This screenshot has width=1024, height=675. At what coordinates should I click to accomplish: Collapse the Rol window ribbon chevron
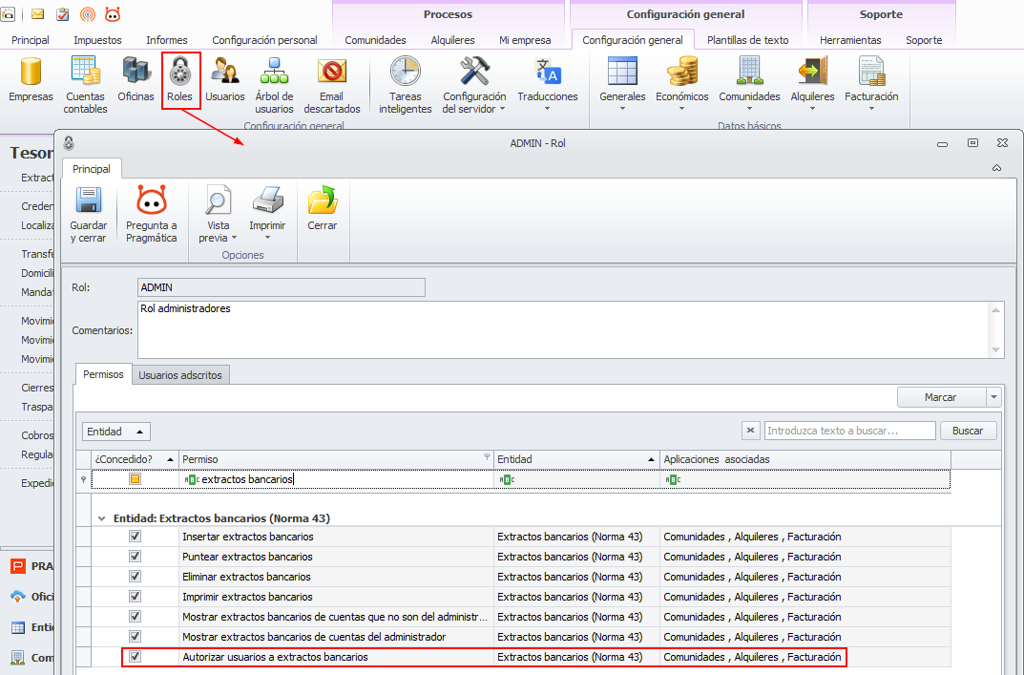coord(996,169)
